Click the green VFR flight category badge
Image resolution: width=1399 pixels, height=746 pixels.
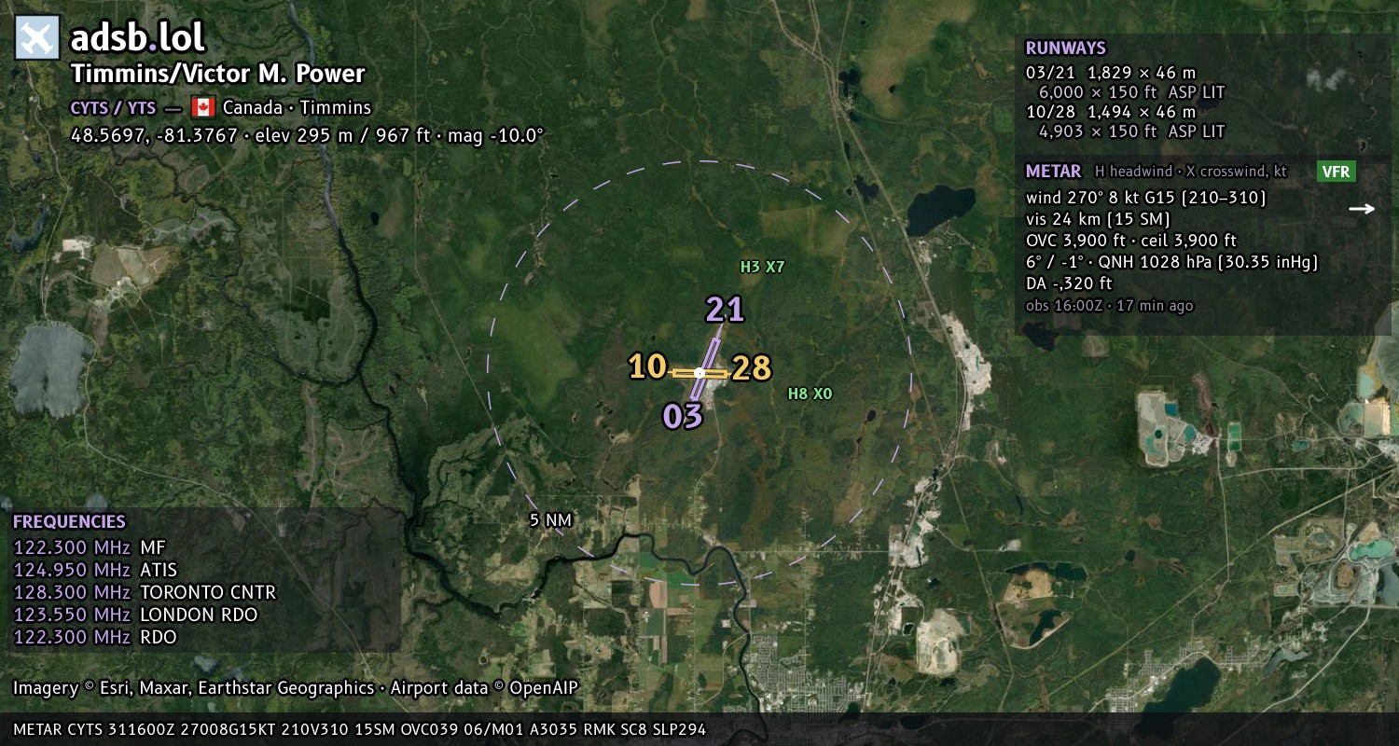1336,172
